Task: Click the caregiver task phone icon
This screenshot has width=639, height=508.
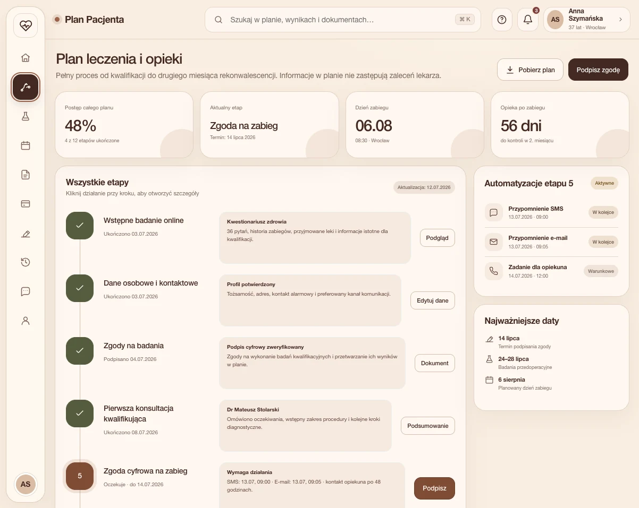Action: 493,271
